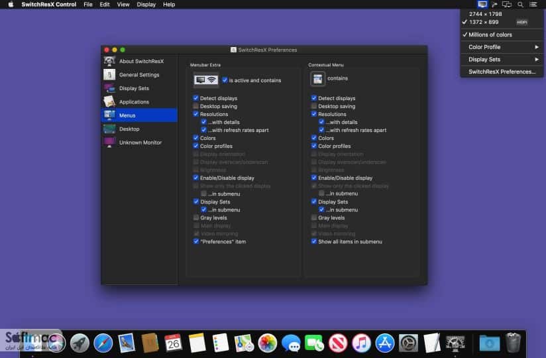Click the SwitchResX display icon in menu bar
The width and height of the screenshot is (546, 358).
(x=482, y=5)
